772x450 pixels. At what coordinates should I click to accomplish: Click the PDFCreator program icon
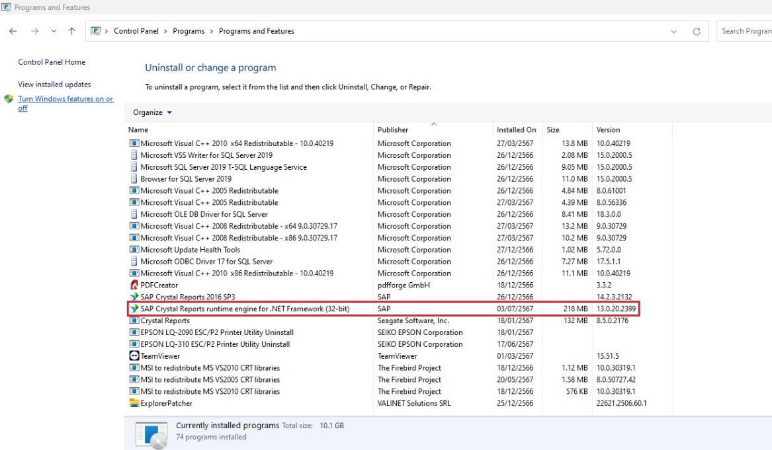pos(134,285)
